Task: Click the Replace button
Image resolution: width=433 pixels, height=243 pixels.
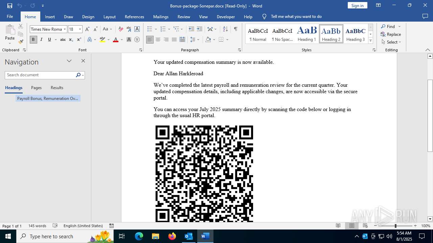Action: coord(391,34)
